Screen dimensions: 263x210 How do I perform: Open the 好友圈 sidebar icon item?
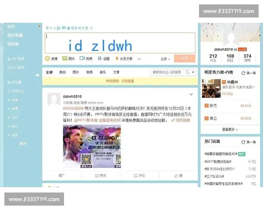coord(14,82)
